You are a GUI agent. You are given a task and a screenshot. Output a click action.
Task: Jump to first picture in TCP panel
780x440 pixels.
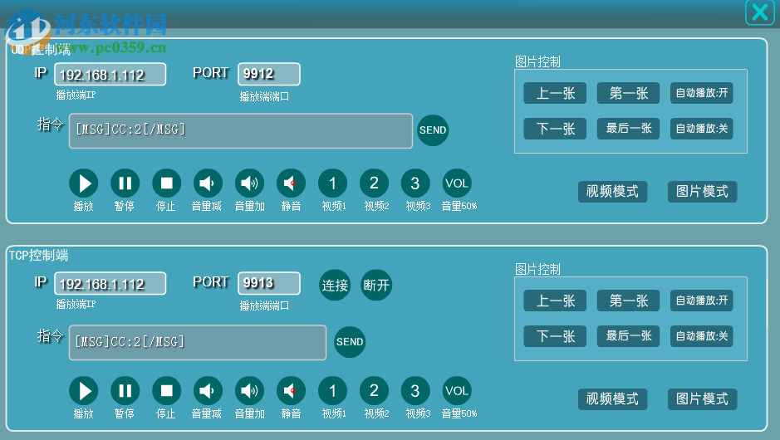coord(628,301)
